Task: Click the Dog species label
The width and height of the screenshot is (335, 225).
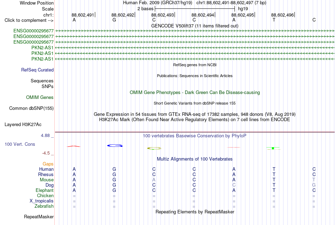Action: point(50,185)
